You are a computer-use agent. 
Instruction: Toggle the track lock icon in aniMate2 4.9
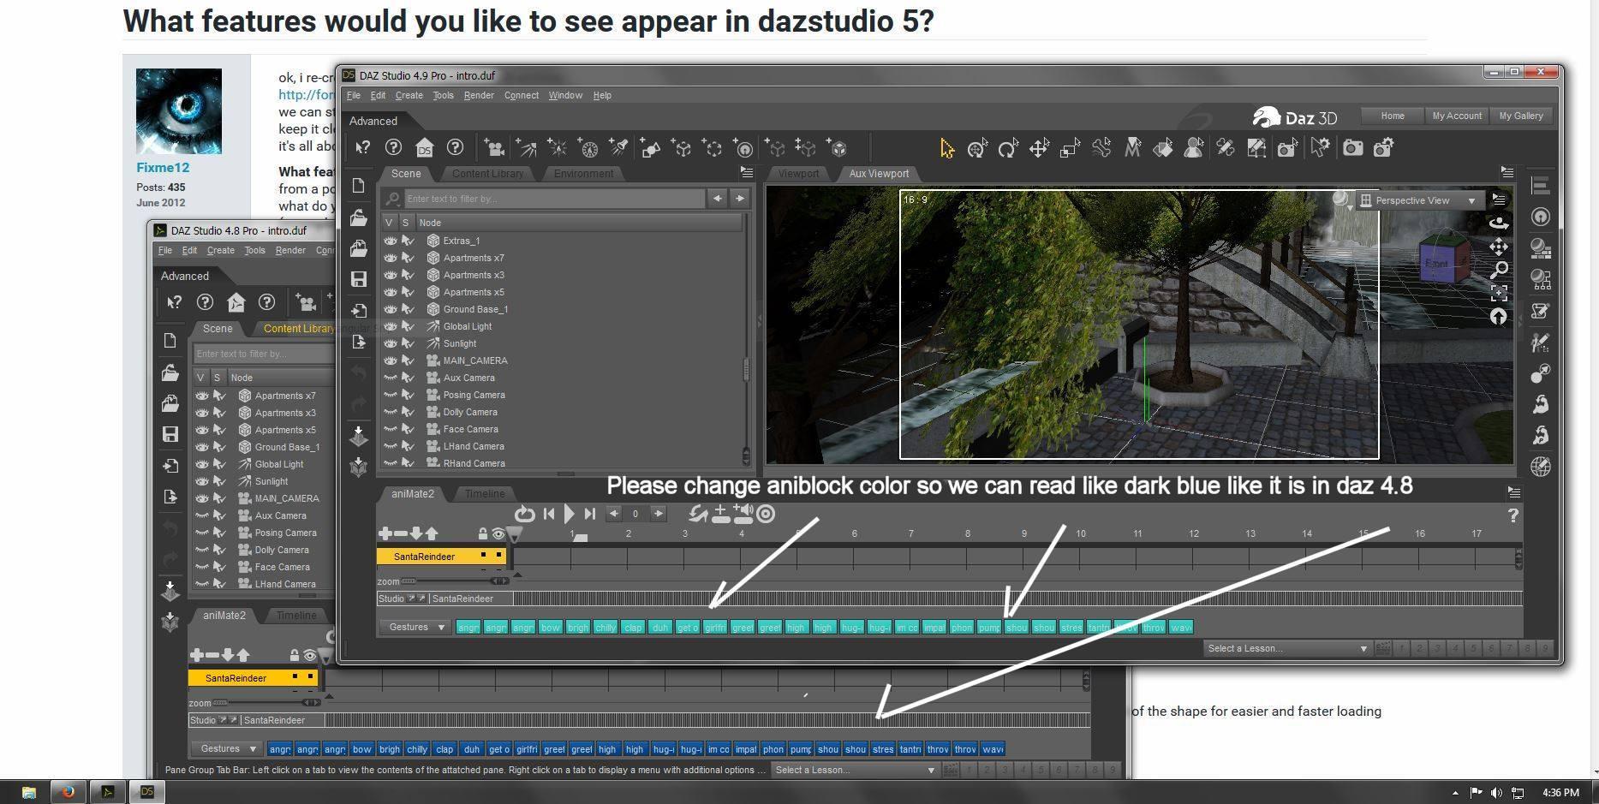483,533
